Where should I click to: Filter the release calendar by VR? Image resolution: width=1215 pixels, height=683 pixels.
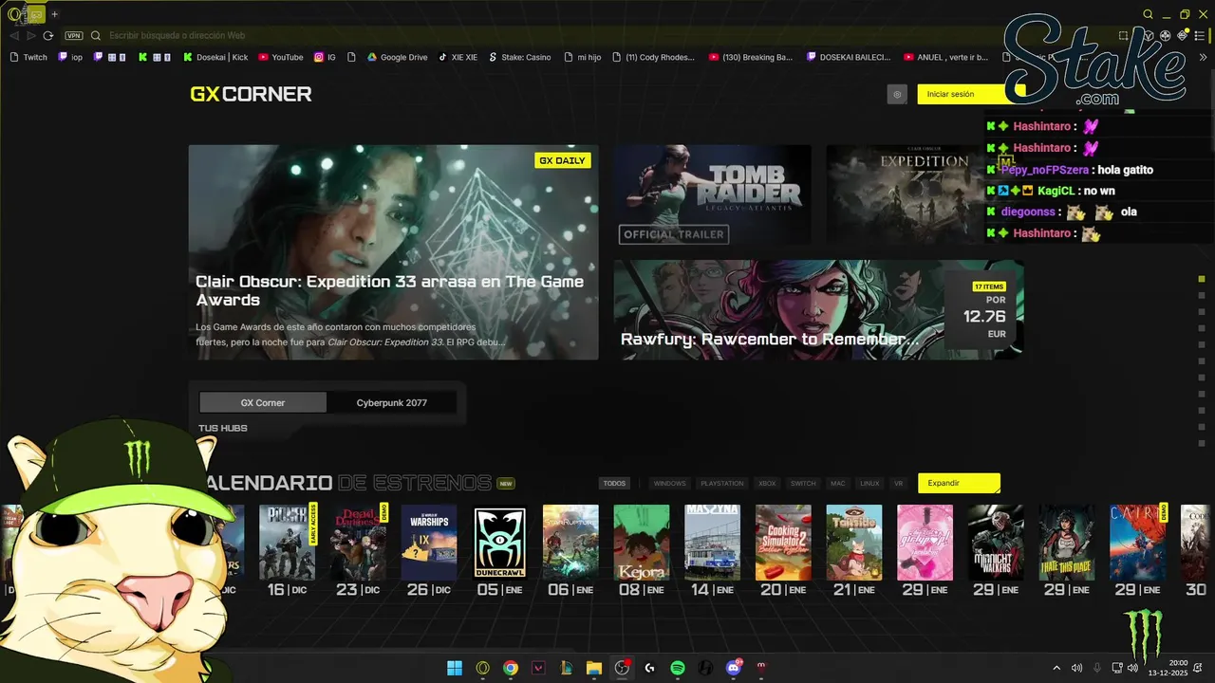(899, 483)
